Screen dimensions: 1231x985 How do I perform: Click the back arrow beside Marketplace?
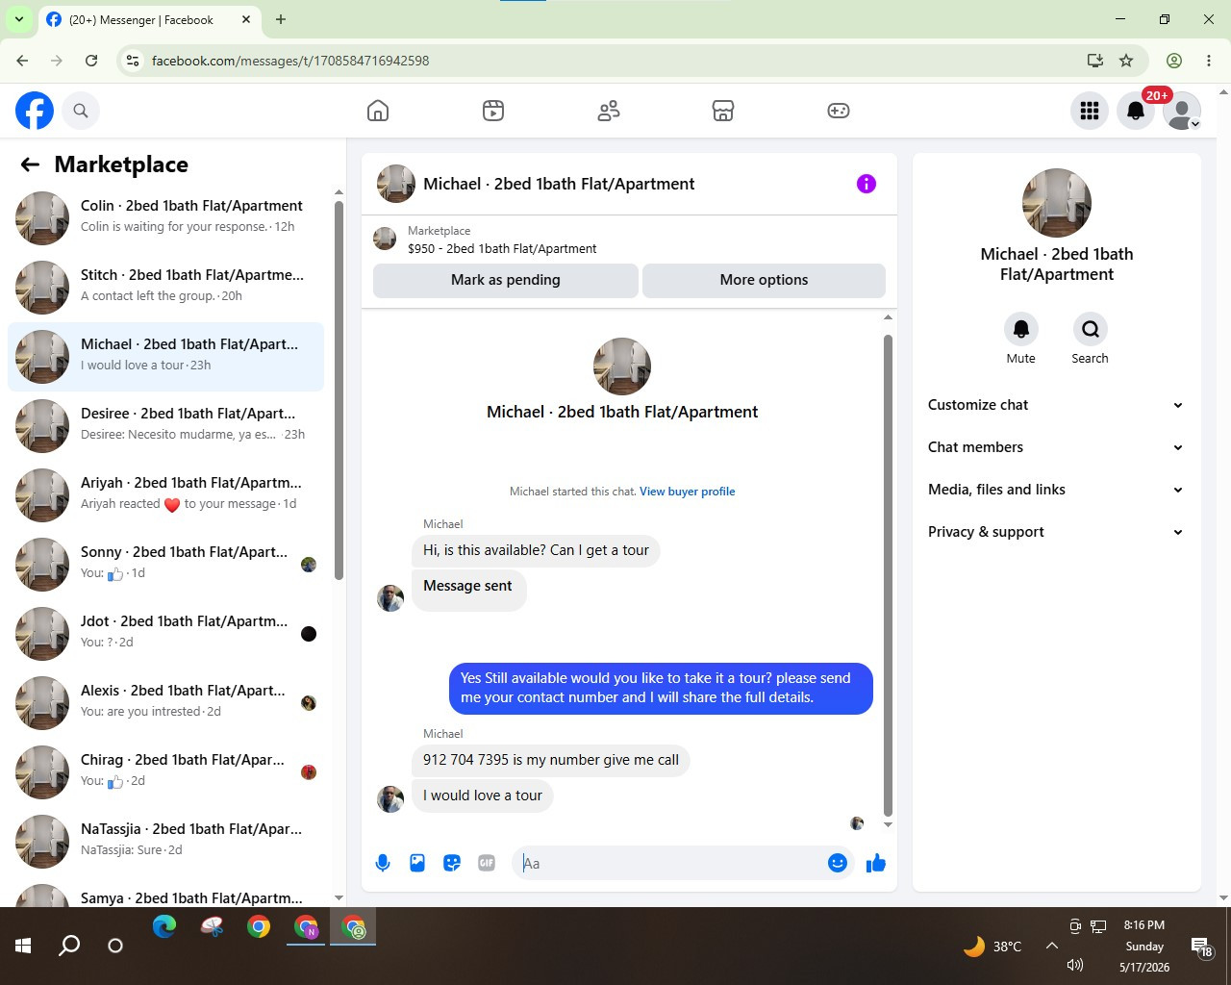[30, 164]
